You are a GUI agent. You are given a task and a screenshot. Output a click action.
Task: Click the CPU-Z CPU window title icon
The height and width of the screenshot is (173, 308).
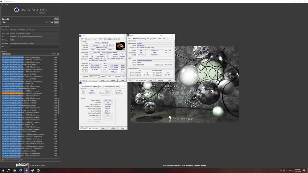(x=80, y=35)
